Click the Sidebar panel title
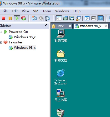Screen dimensions: 110x117 click(6, 26)
